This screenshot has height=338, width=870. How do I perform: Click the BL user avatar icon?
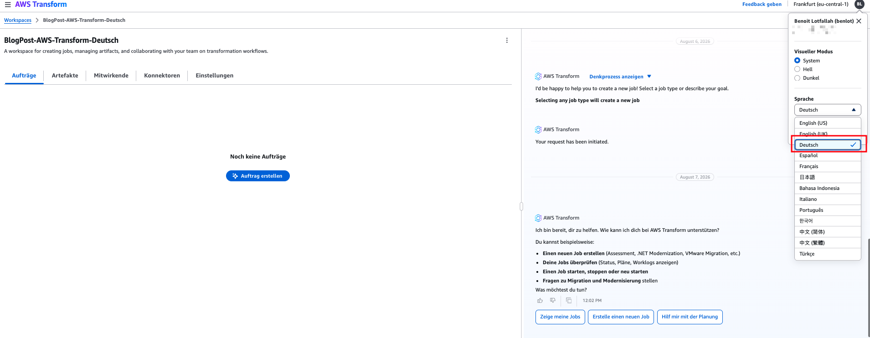[x=859, y=4]
